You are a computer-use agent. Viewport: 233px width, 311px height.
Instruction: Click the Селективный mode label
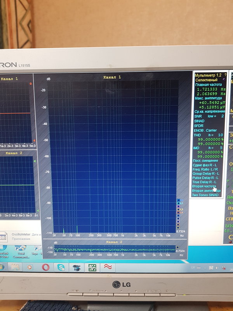207,80
